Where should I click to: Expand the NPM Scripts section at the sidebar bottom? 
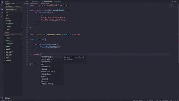coord(13,99)
